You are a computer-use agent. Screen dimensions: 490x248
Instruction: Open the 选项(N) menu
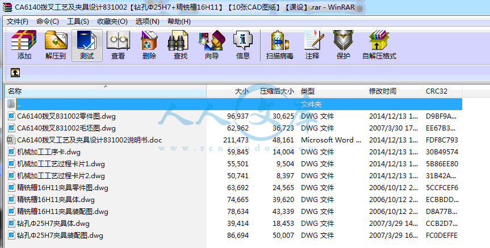pos(148,22)
